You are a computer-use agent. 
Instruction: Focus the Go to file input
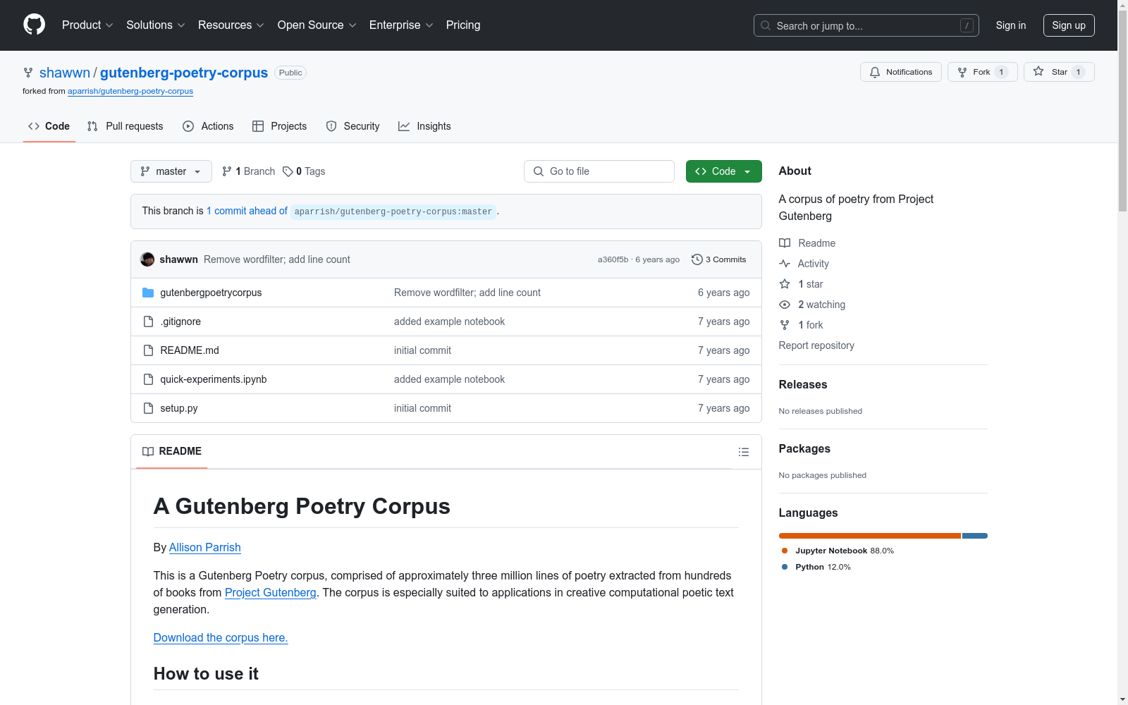pyautogui.click(x=599, y=171)
